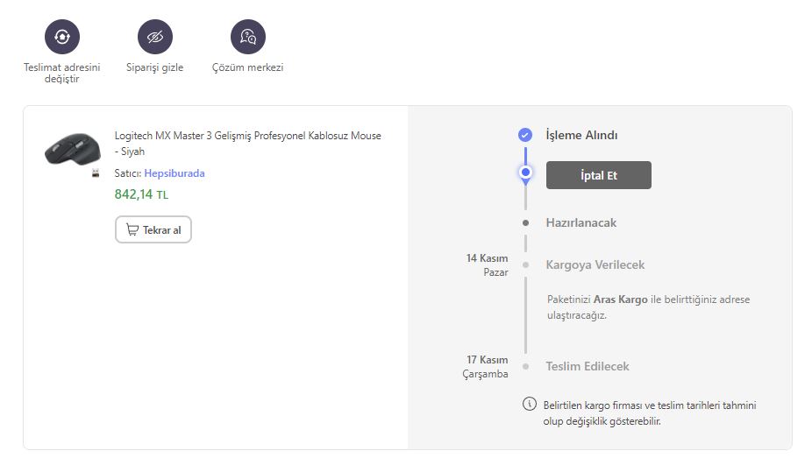Click the Logitech mouse product thumbnail
Image resolution: width=812 pixels, height=458 pixels.
(x=73, y=150)
